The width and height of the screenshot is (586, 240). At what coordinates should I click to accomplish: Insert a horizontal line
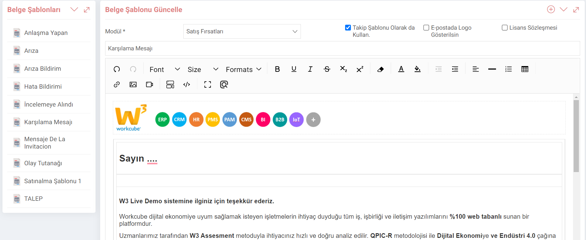(492, 69)
